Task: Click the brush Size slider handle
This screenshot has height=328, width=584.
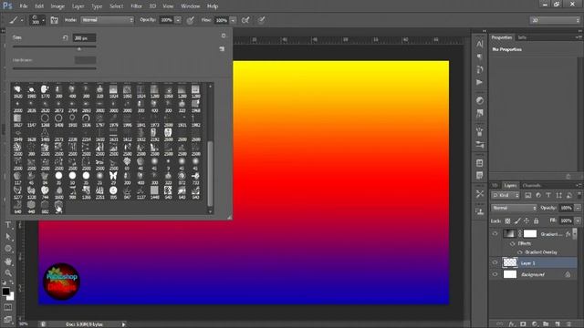Action: coord(79,48)
